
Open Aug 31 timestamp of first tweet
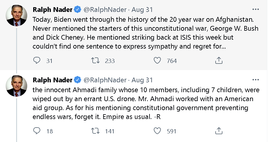142,10
